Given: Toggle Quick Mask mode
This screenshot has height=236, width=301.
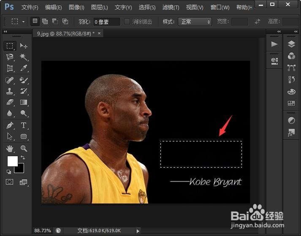Looking at the screenshot, I should tap(10, 182).
